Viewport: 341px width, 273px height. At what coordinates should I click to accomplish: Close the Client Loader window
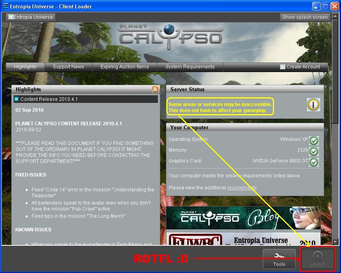pyautogui.click(x=335, y=6)
